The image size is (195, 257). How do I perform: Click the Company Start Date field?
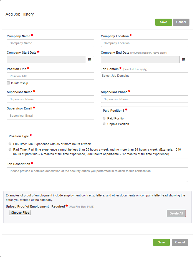pyautogui.click(x=46, y=59)
